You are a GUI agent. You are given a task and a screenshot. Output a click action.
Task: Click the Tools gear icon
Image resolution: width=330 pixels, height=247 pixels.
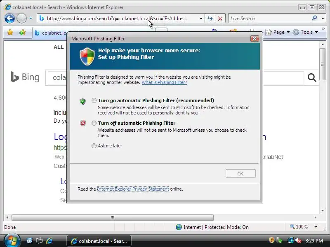tap(296, 32)
